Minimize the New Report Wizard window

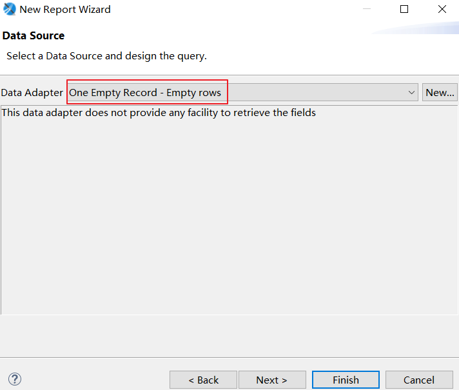tap(367, 9)
